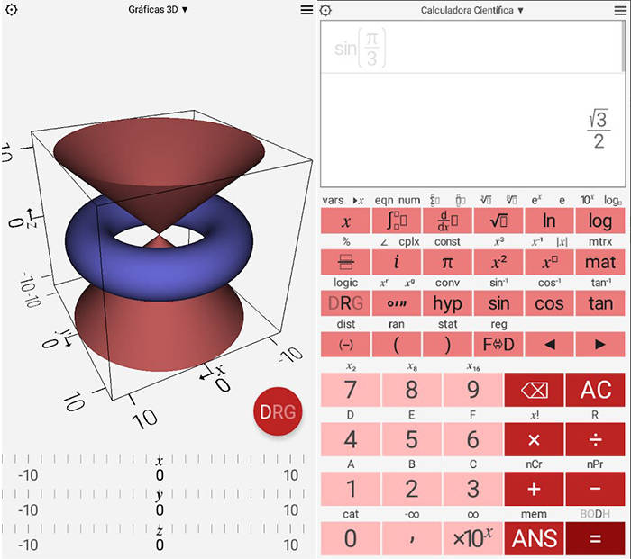Switch angle unit using DRG keypad key
The height and width of the screenshot is (559, 631).
point(346,303)
